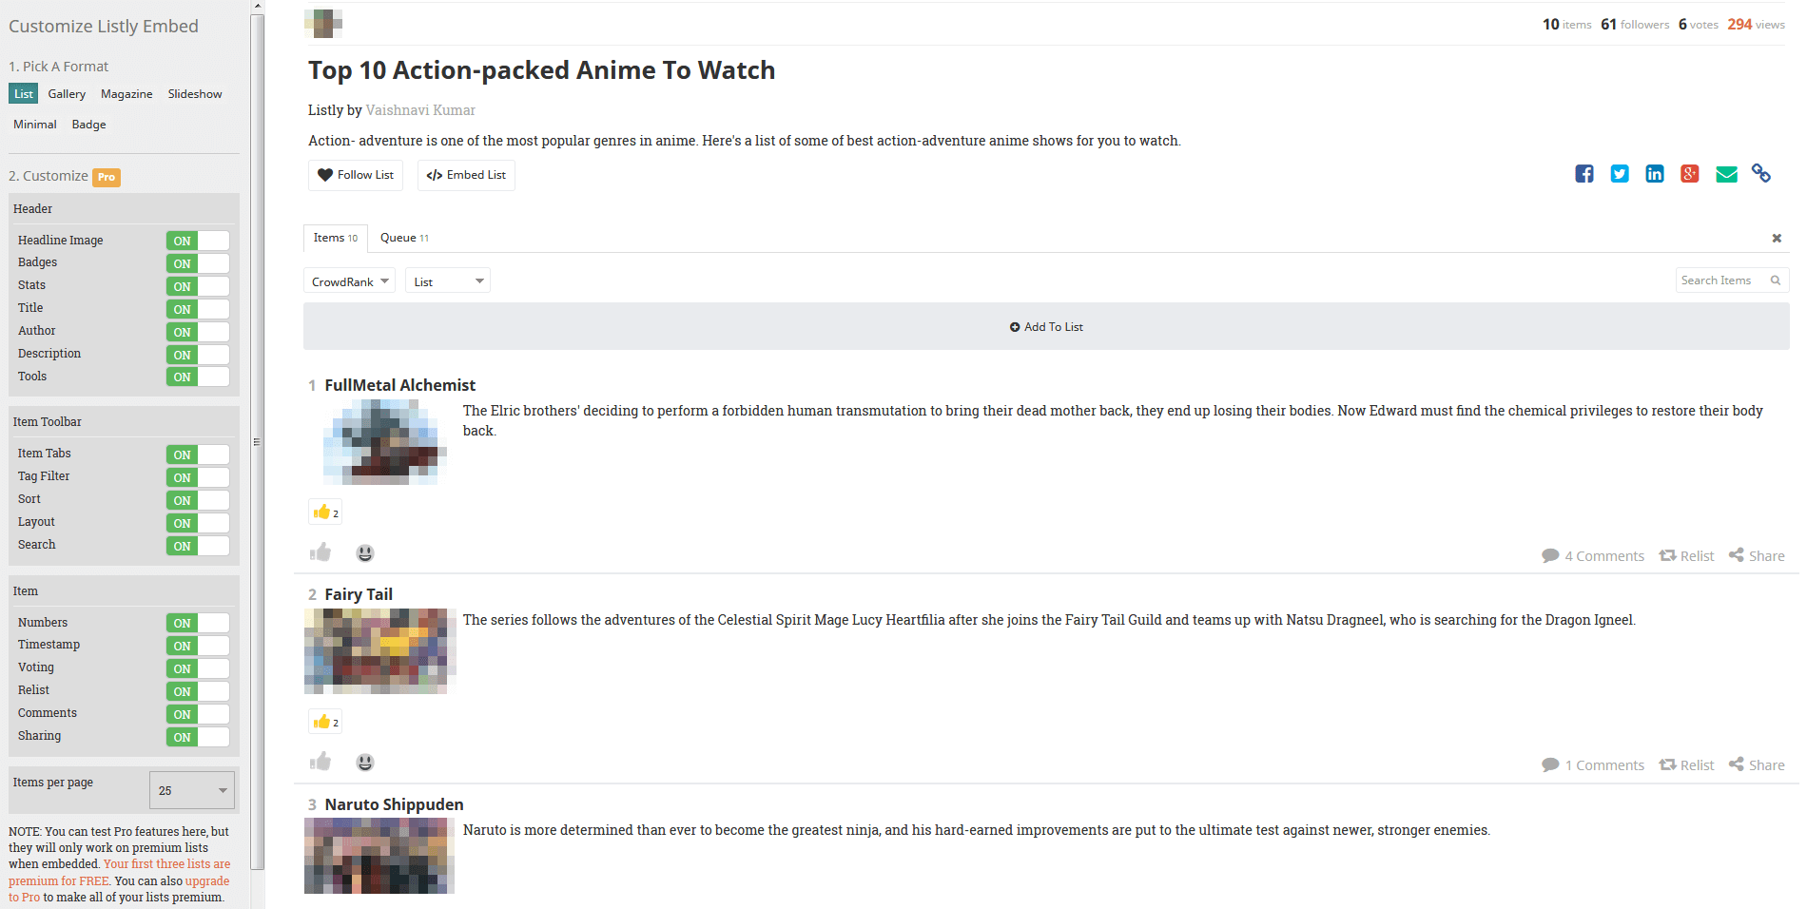Switch to the Queue tab
Image resolution: width=1807 pixels, height=909 pixels.
point(404,238)
